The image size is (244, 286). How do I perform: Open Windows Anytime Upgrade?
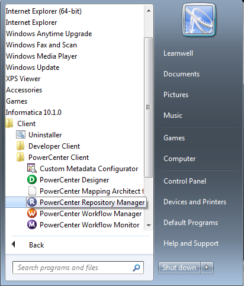pyautogui.click(x=49, y=34)
